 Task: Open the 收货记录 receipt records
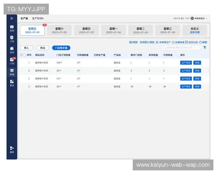click(x=192, y=42)
